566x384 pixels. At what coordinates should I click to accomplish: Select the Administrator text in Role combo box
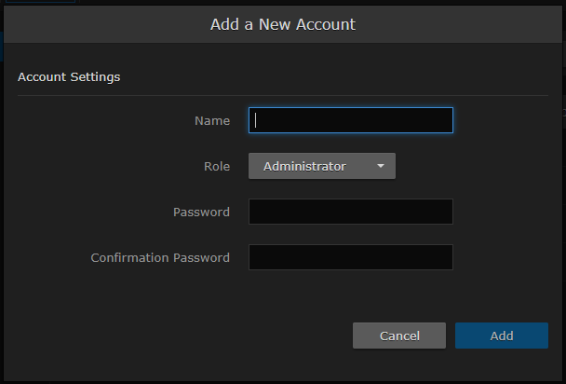coord(304,166)
